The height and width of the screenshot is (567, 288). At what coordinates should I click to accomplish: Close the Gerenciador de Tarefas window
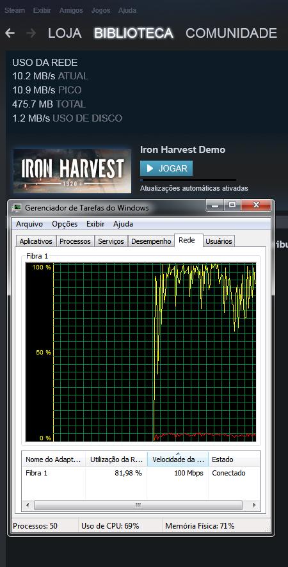coord(256,205)
